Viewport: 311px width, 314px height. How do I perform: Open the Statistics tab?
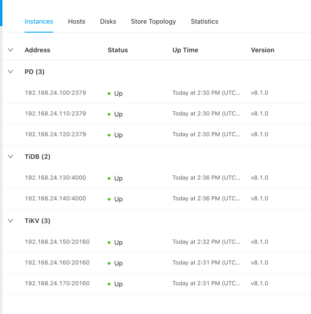click(204, 22)
